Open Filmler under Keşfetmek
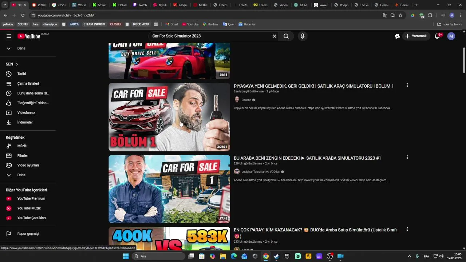466x262 pixels. click(23, 156)
